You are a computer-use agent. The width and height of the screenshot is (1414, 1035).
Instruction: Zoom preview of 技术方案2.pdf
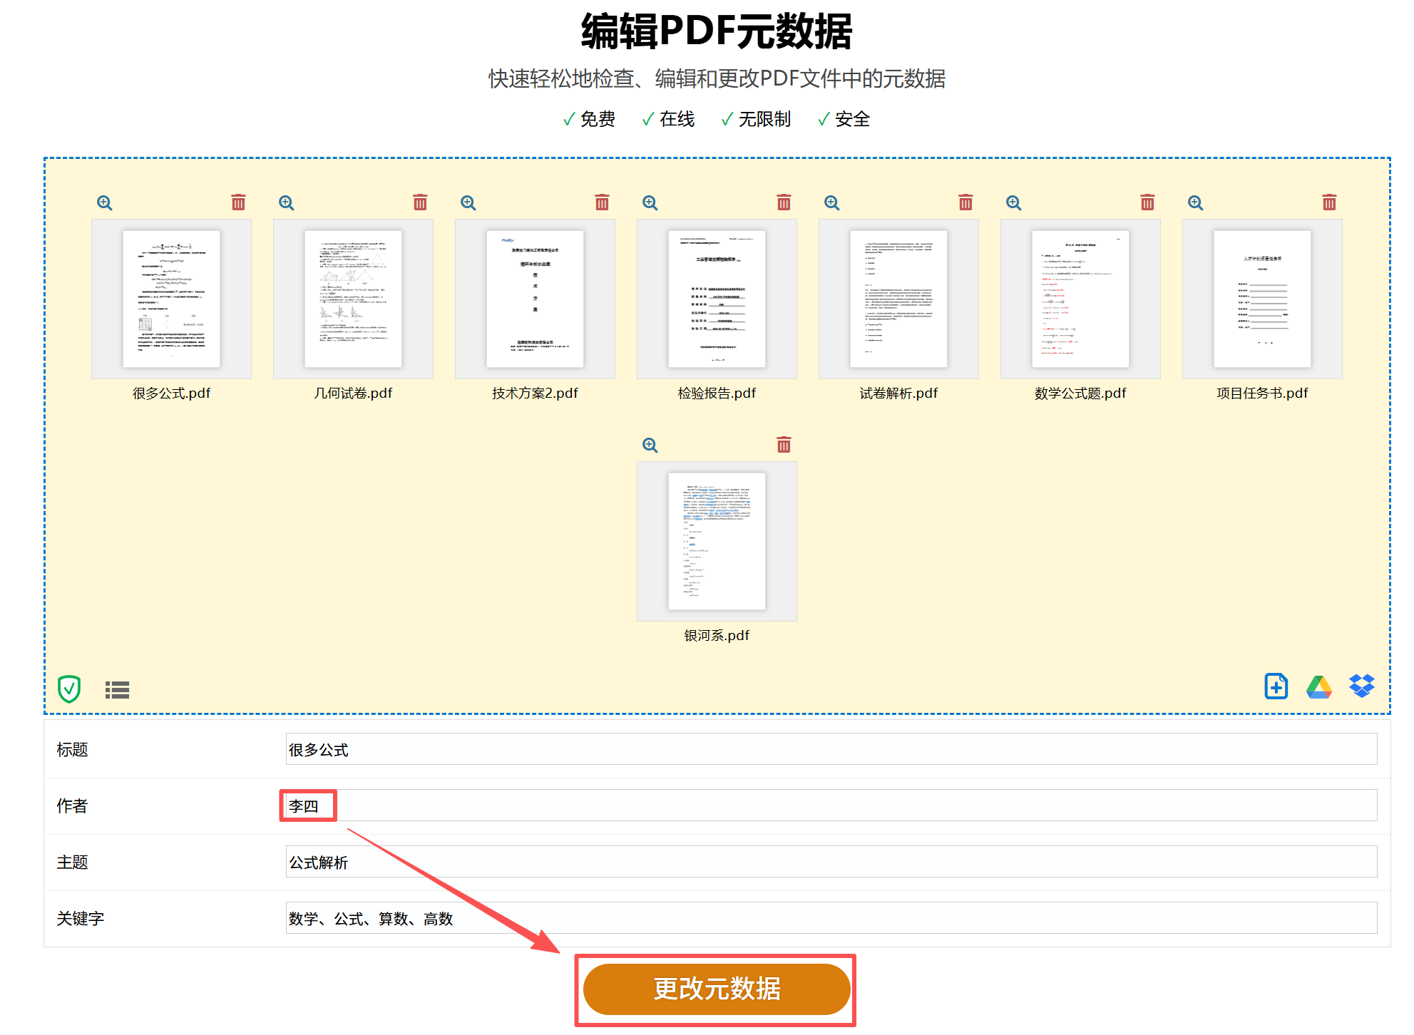click(x=468, y=202)
